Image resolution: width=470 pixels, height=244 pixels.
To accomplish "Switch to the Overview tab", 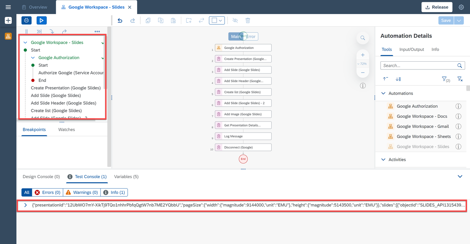I will [x=35, y=7].
